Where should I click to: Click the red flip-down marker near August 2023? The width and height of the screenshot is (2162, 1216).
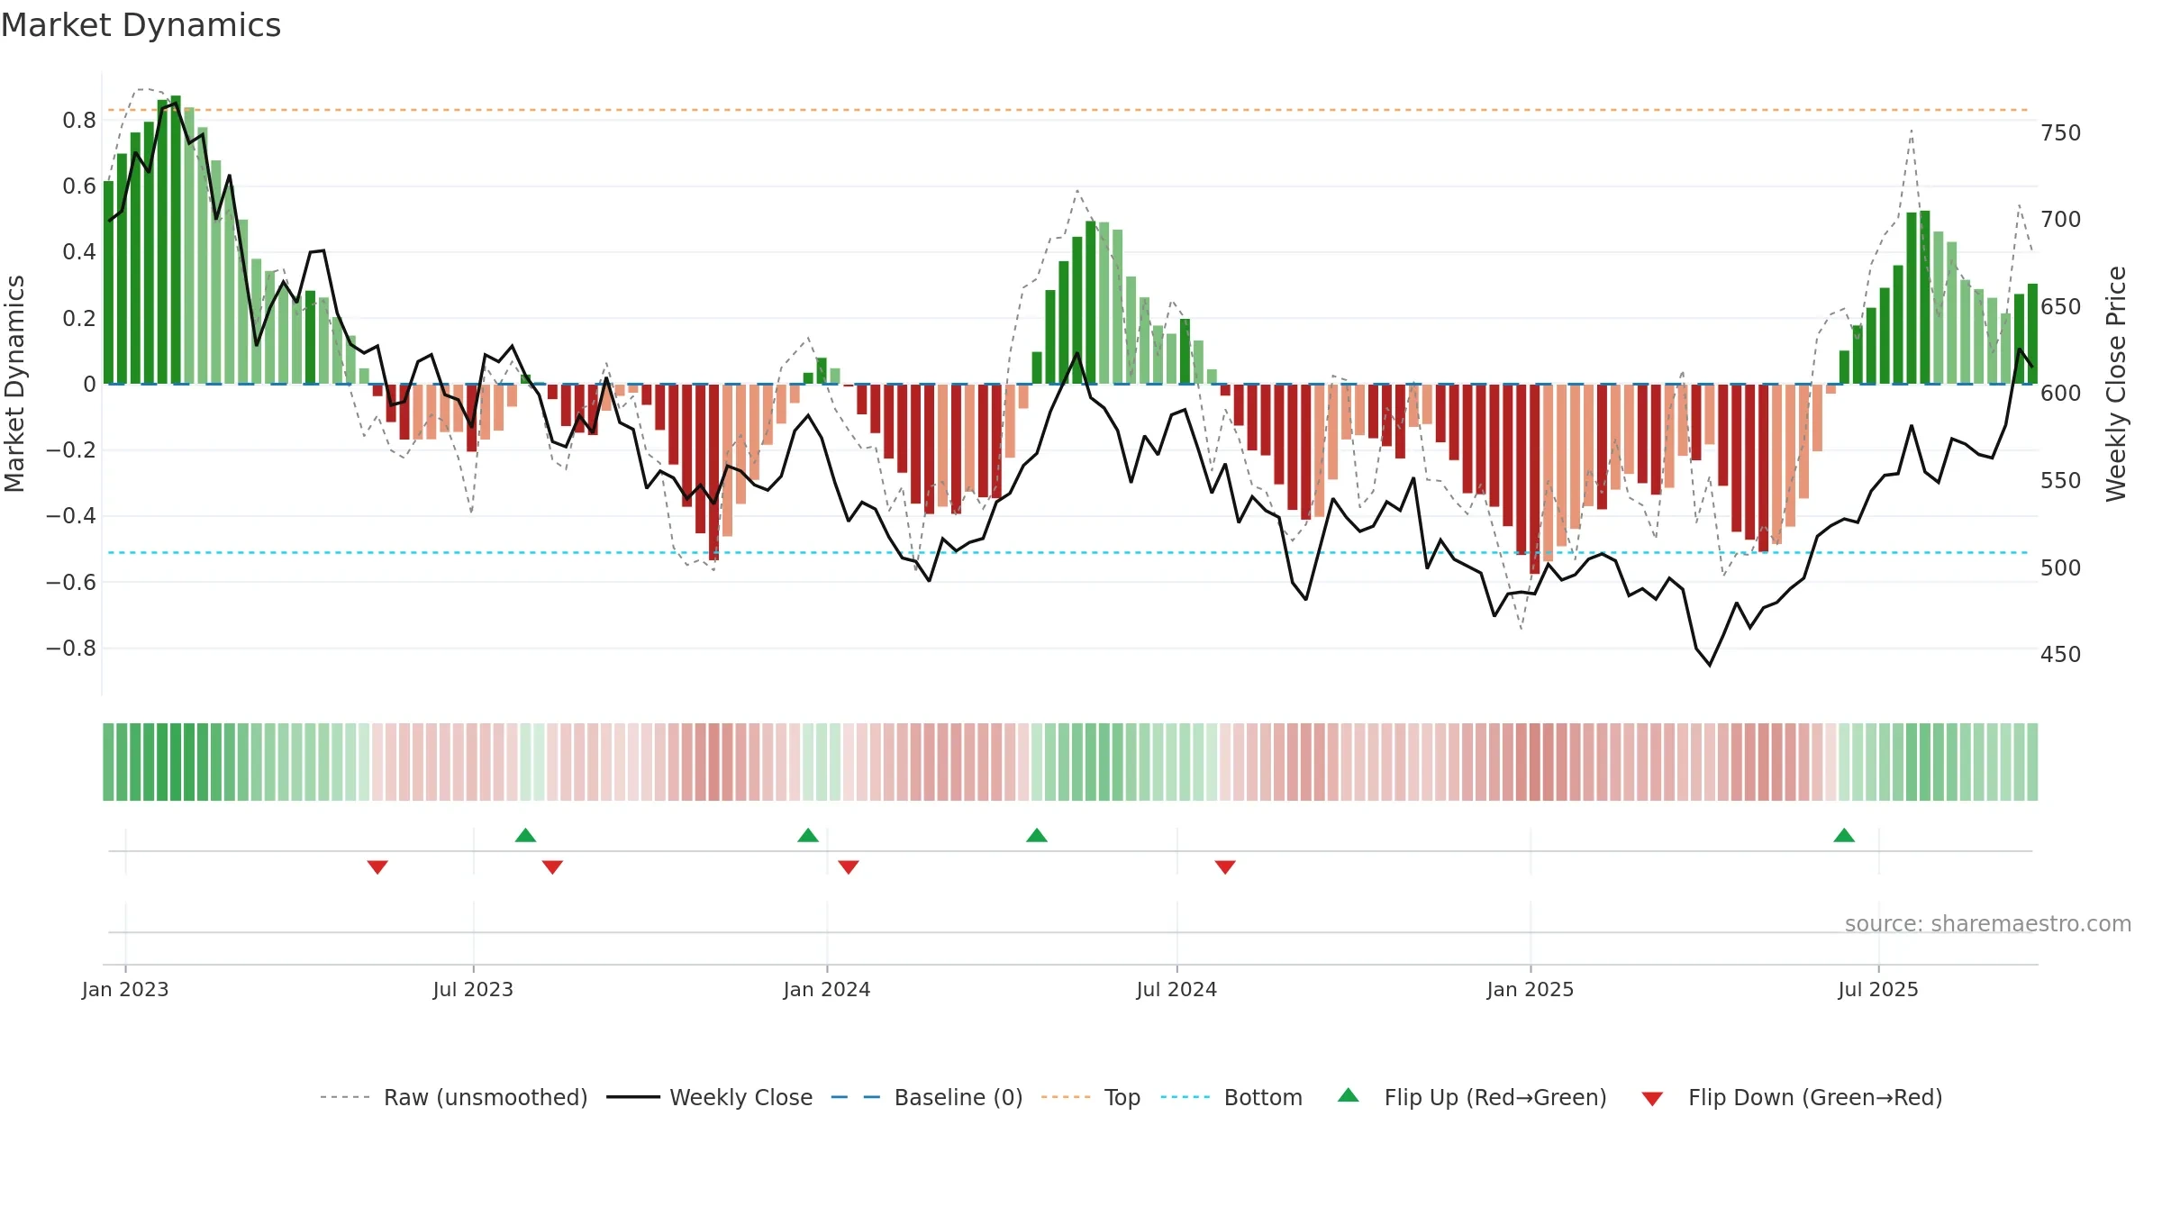[552, 867]
